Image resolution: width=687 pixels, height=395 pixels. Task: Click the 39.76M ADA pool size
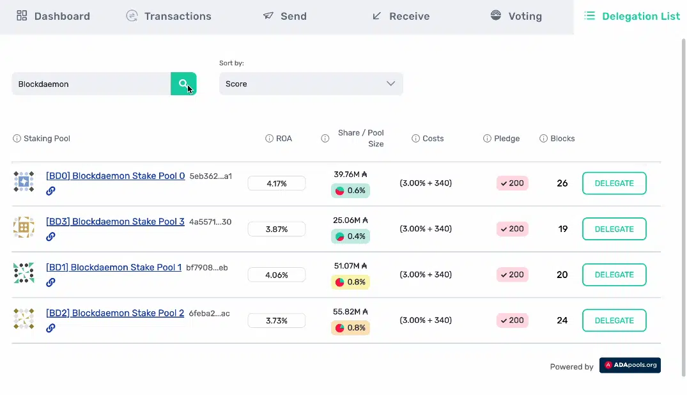tap(350, 174)
